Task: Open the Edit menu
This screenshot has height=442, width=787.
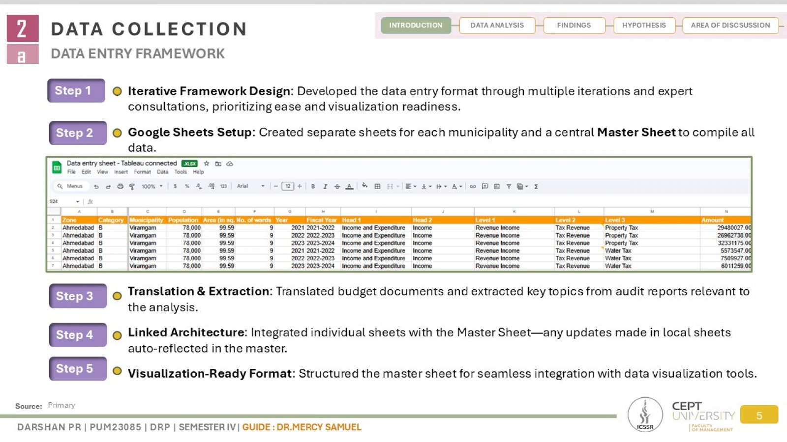Action: (86, 172)
